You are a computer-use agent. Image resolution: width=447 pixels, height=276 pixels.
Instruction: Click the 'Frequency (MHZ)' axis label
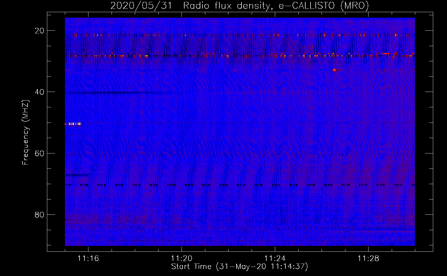click(x=25, y=132)
